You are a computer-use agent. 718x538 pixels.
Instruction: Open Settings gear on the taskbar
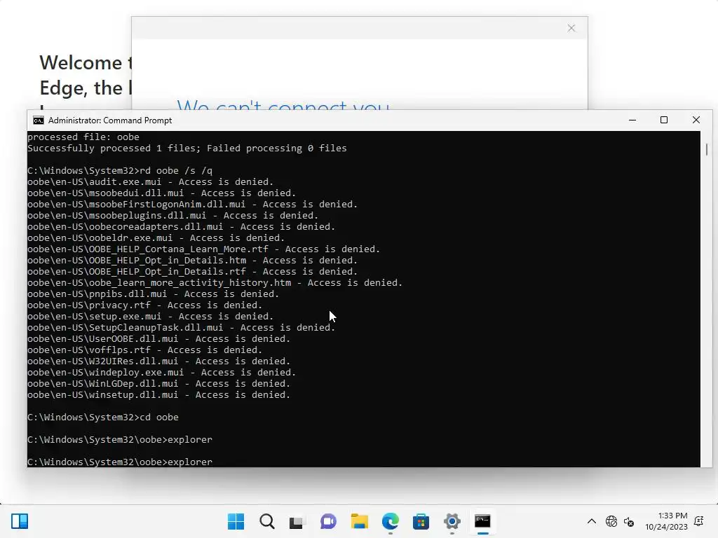(452, 521)
